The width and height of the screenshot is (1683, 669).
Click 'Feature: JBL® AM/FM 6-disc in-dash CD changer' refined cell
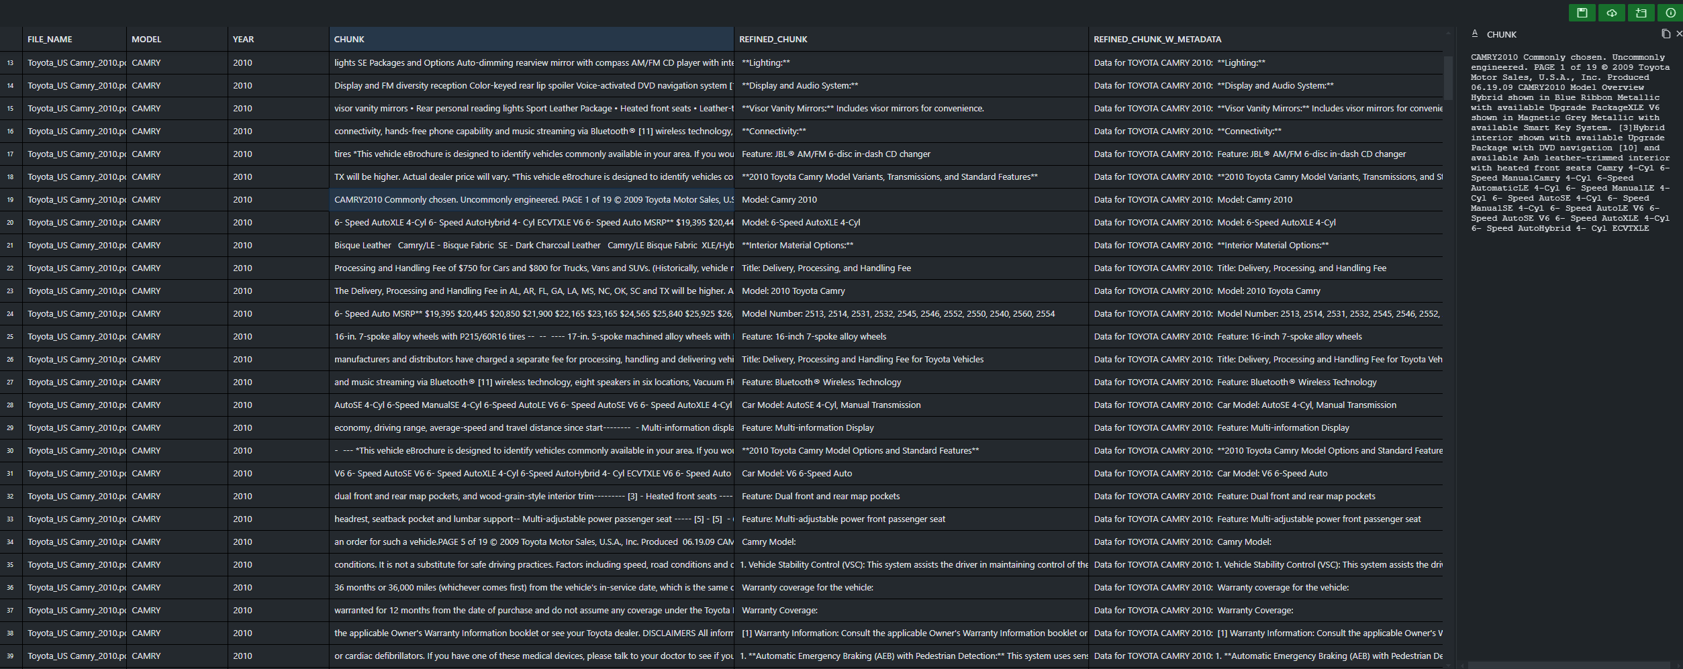(912, 154)
